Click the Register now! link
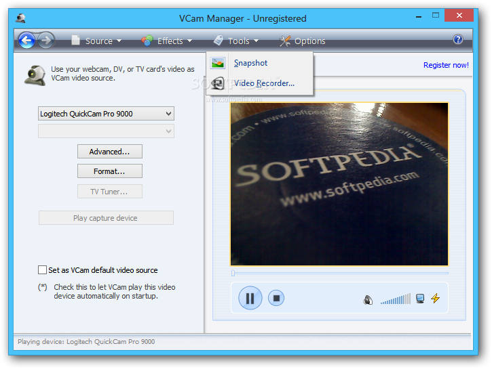 coord(446,65)
